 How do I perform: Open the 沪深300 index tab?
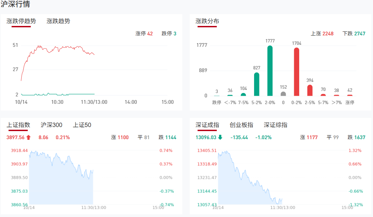(52, 125)
